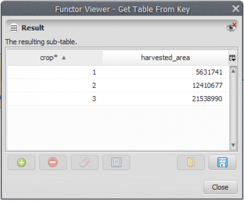Select cell with value 12410677
Viewport: 244px width, 201px height.
click(x=165, y=85)
